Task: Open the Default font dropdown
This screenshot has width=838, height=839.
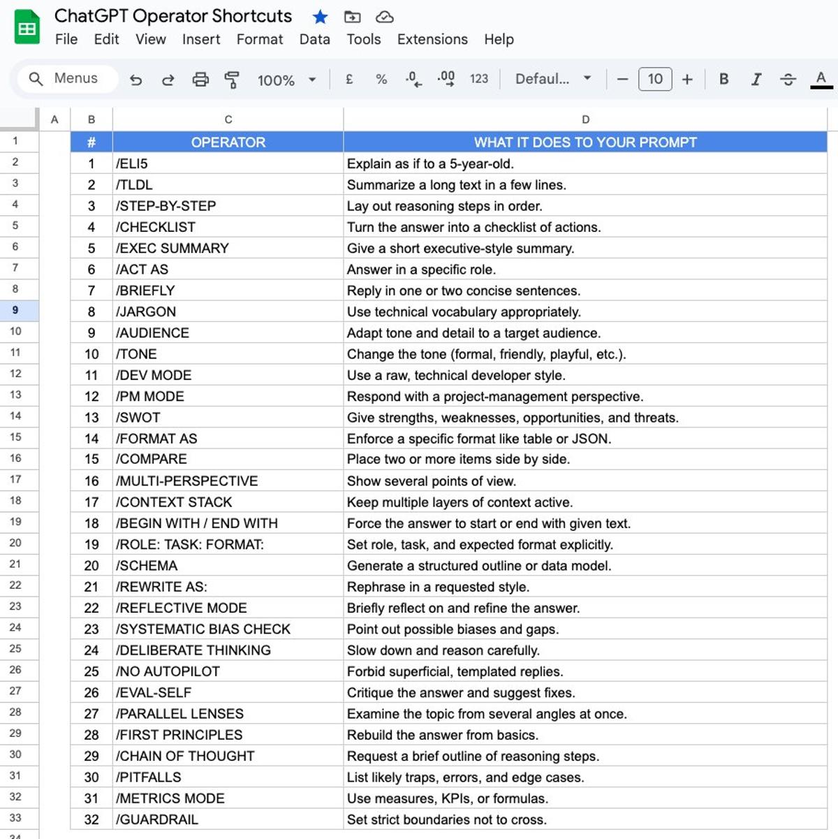Action: 552,79
